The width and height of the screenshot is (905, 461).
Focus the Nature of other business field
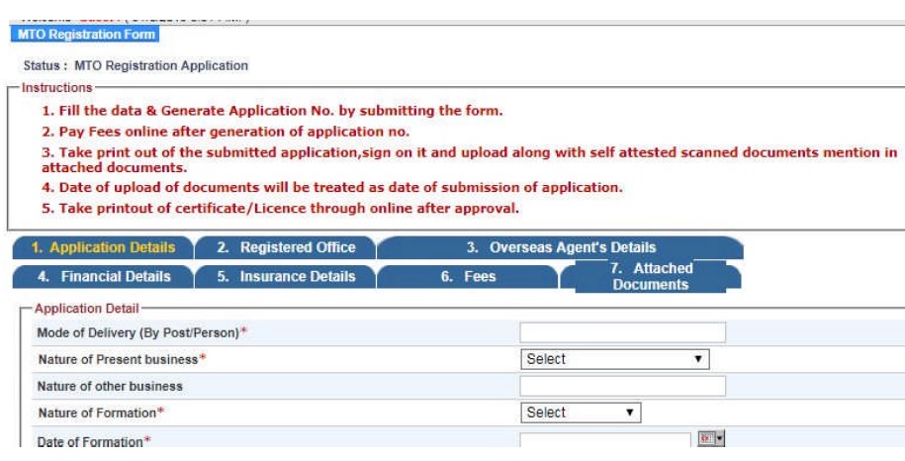[x=623, y=386]
